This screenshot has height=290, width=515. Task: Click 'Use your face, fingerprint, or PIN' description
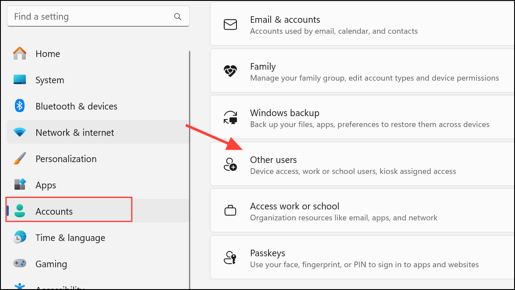pyautogui.click(x=364, y=265)
